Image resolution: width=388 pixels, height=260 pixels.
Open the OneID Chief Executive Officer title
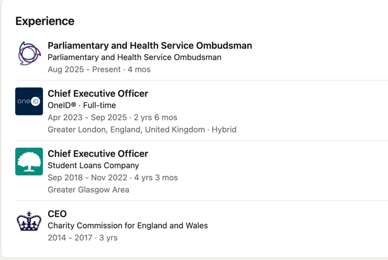click(98, 93)
